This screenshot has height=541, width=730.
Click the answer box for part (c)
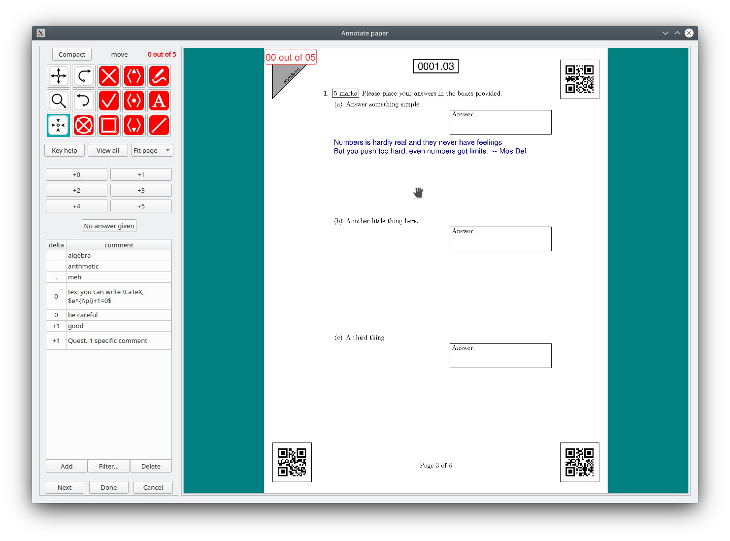[x=500, y=356]
